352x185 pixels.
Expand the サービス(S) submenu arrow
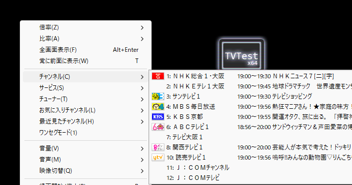(142, 88)
